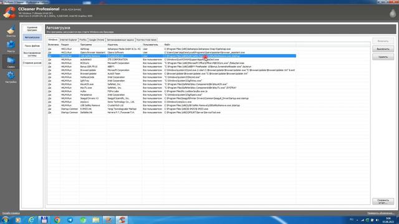Select the Автозагрузка startup tool
This screenshot has width=399, height=224.
(x=32, y=37)
